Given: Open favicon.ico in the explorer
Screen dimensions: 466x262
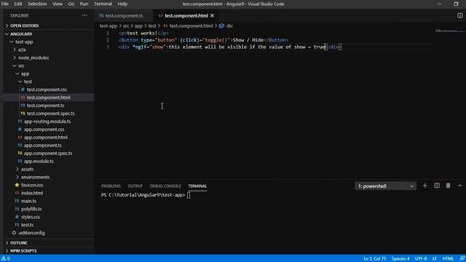Looking at the screenshot, I should click(x=32, y=185).
